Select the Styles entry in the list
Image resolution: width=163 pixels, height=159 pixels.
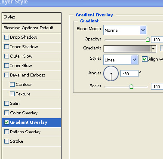(32, 17)
